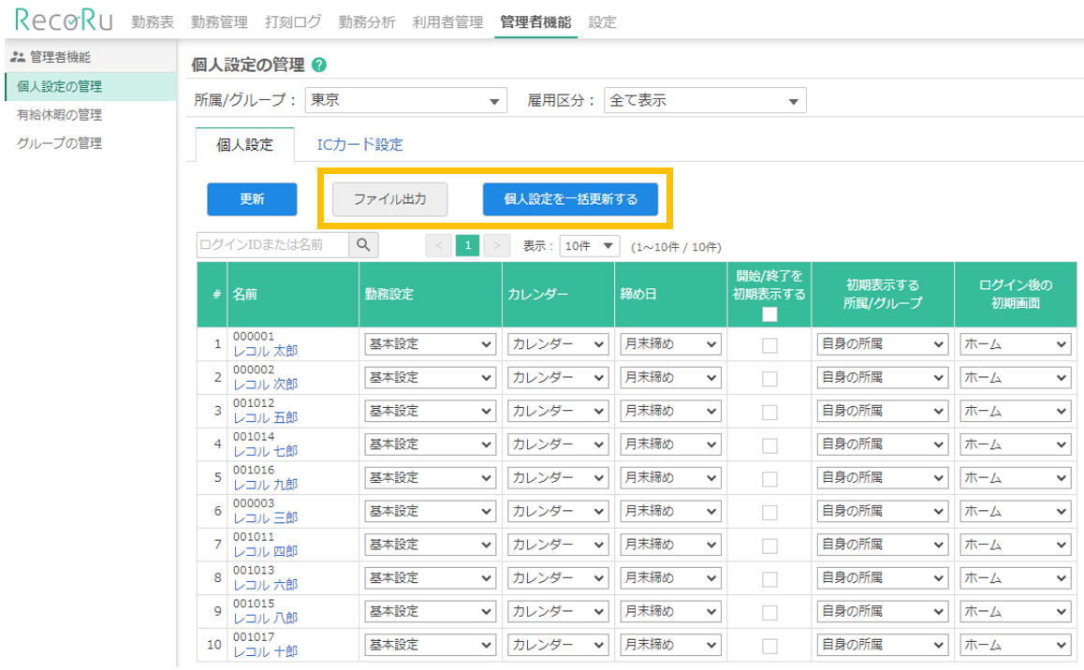This screenshot has width=1084, height=670.
Task: Open 勤務設定 dropdown for レコル 三郎
Action: 430,511
